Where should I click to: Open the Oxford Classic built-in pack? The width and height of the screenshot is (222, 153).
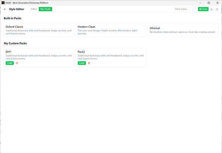[x=39, y=30]
